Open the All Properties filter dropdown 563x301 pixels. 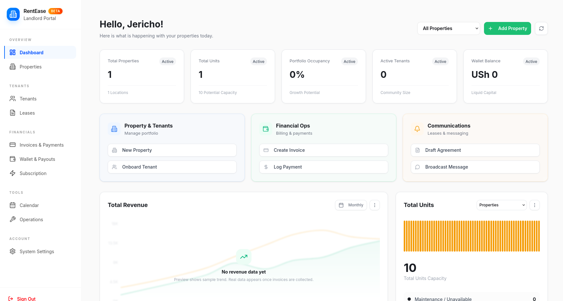point(449,28)
